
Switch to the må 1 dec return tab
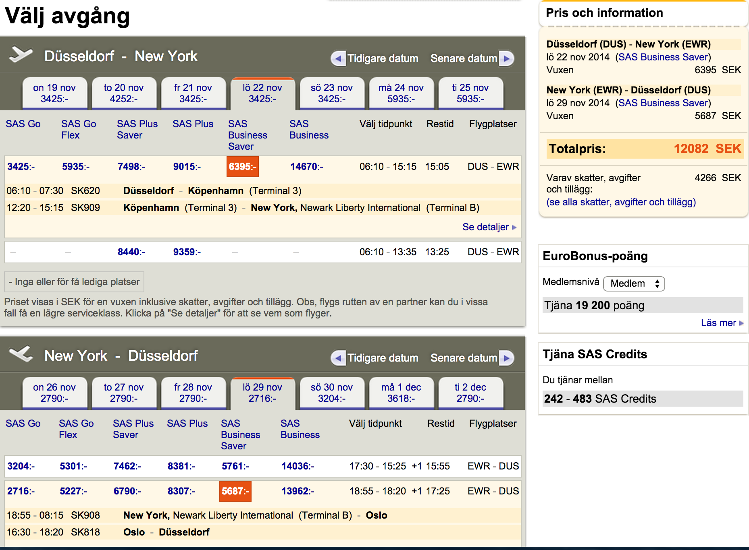pos(401,393)
